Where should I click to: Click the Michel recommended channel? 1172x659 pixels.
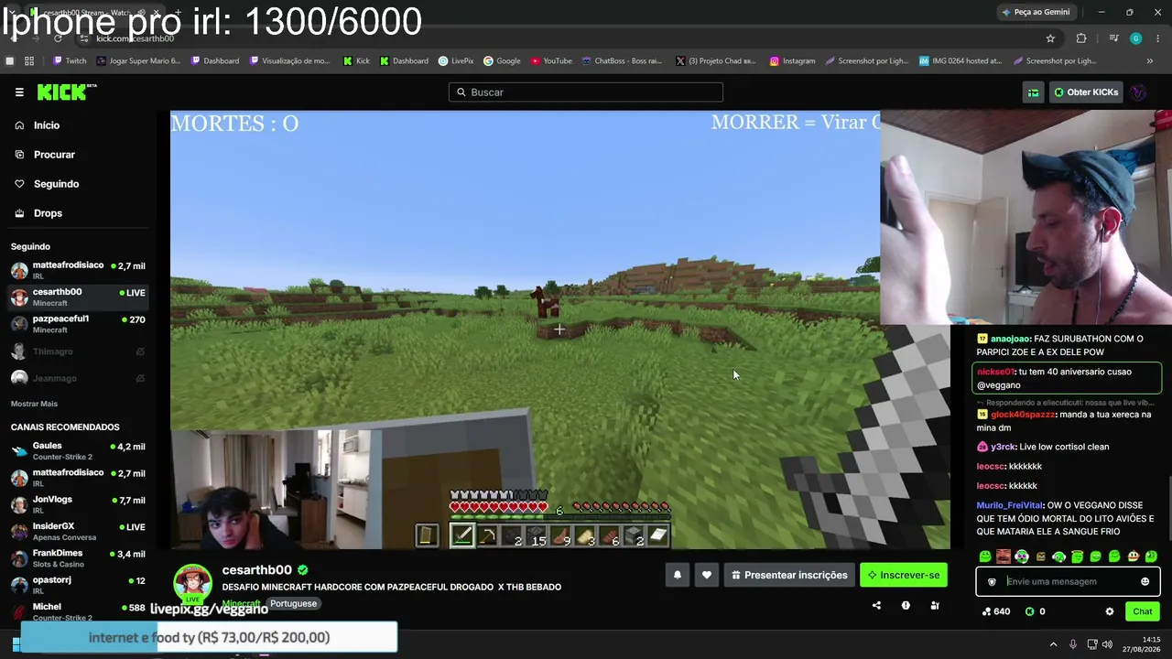click(78, 610)
